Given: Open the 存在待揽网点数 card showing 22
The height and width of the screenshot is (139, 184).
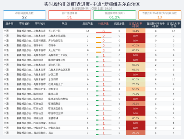Looking at the screenshot, I should pos(24,15).
